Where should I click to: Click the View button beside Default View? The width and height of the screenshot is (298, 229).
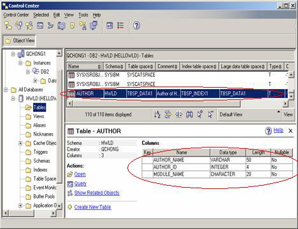pyautogui.click(x=288, y=114)
